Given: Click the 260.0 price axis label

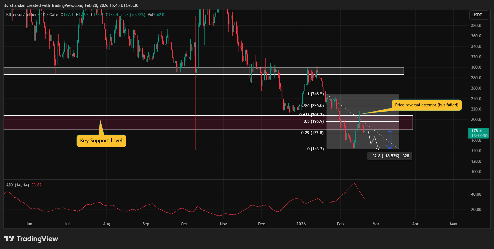Looking at the screenshot, I should pyautogui.click(x=476, y=88).
